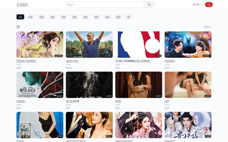Image resolution: width=228 pixels, height=142 pixels.
Task: Open the anime woman illustrated poster
Action: (x=40, y=44)
